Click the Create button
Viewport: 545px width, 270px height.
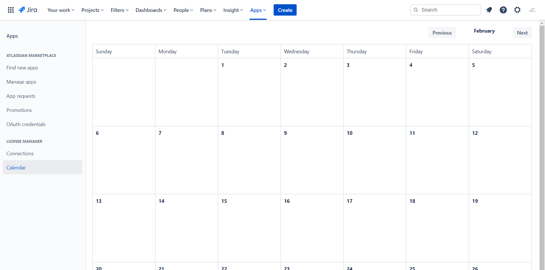[x=285, y=10]
